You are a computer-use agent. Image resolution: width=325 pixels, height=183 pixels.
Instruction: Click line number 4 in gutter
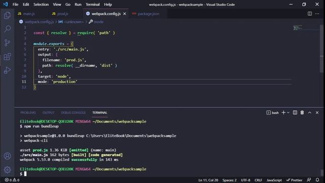click(x=25, y=44)
